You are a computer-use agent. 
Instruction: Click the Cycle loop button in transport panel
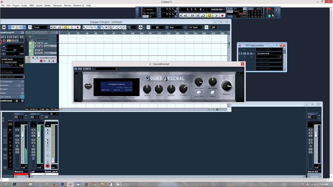click(203, 16)
